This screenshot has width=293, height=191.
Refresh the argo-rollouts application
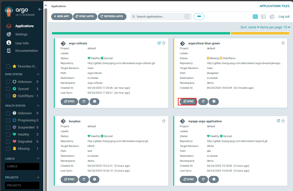84,101
